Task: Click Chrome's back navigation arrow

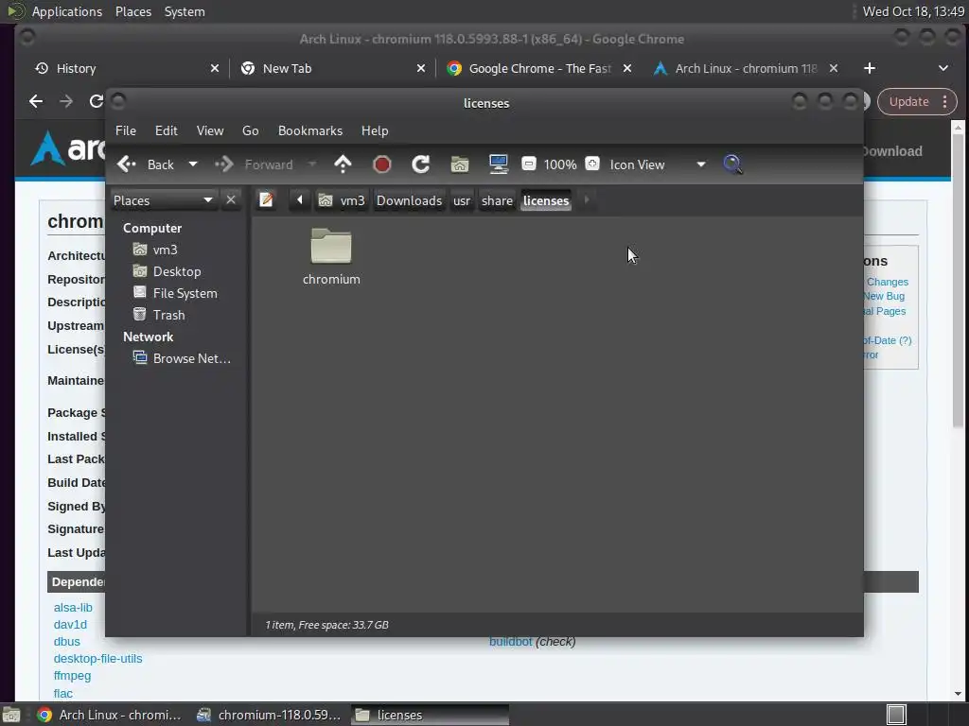Action: coord(36,101)
